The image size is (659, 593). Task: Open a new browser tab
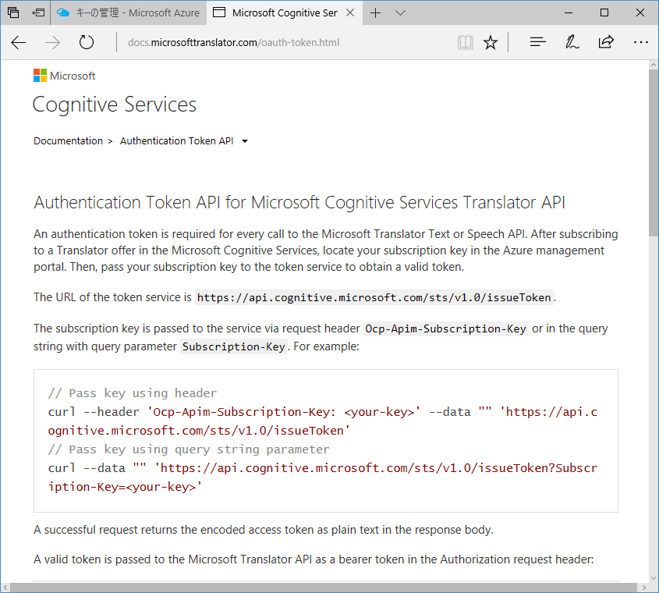[375, 12]
